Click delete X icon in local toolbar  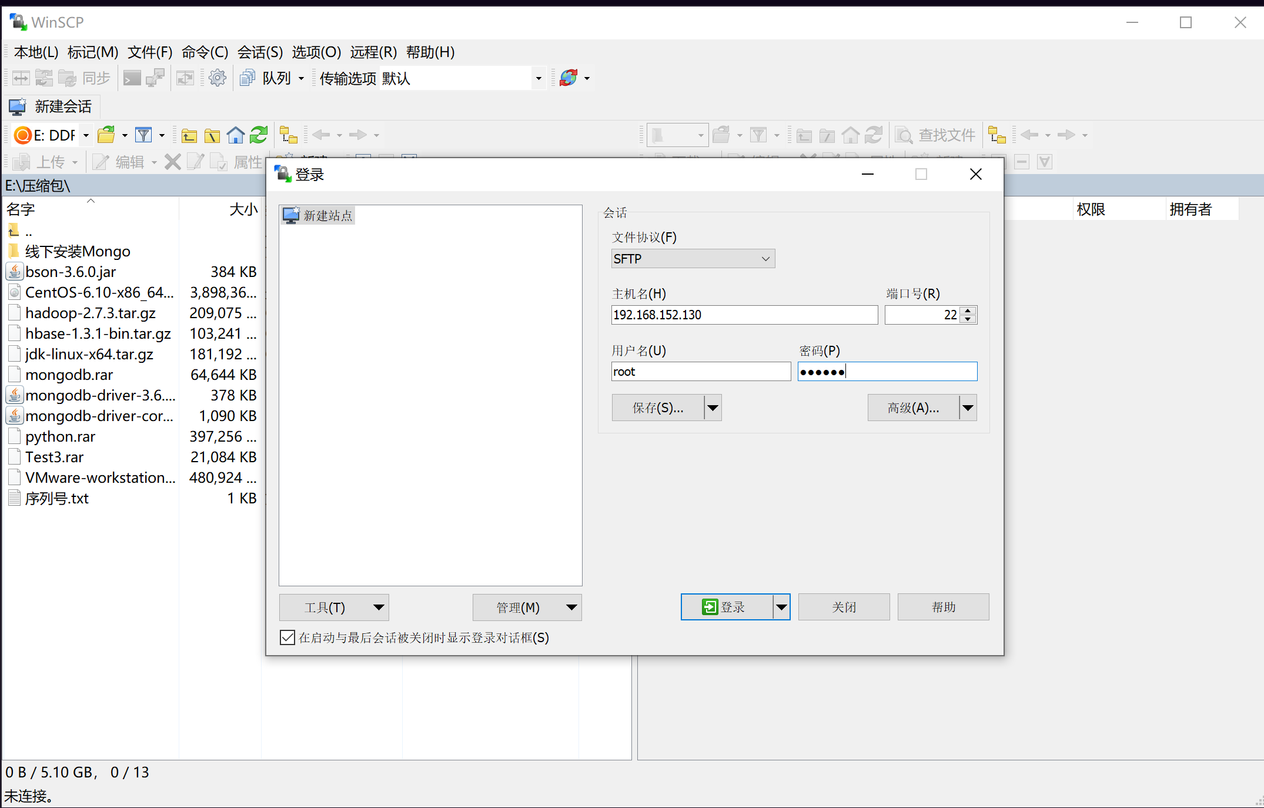coord(172,162)
